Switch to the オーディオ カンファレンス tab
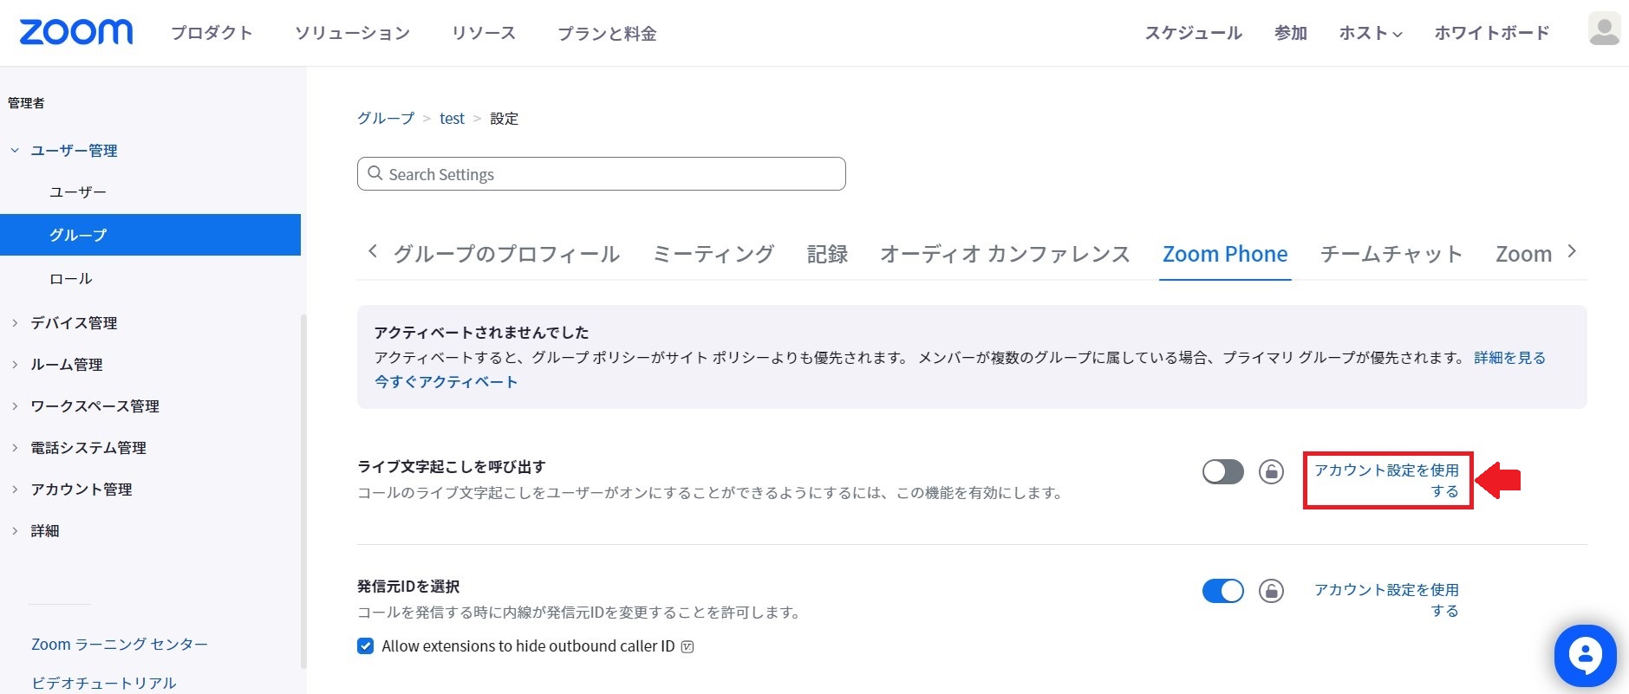Image resolution: width=1629 pixels, height=694 pixels. click(1005, 254)
